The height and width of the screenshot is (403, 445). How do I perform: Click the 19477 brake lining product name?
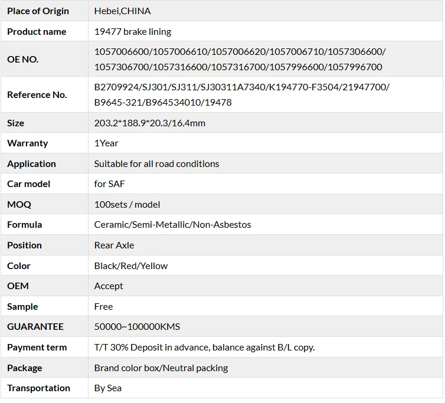(133, 31)
